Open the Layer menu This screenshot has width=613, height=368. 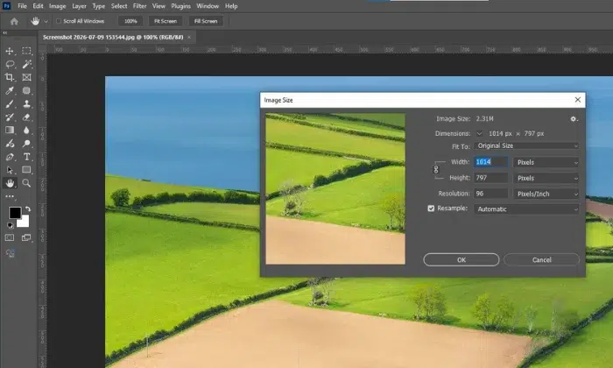pyautogui.click(x=79, y=6)
